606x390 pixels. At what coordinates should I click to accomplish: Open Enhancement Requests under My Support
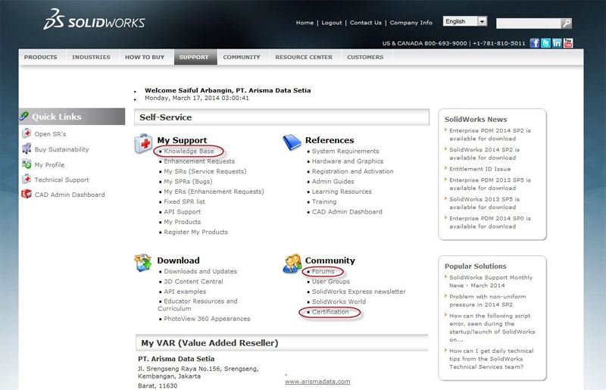pyautogui.click(x=199, y=161)
